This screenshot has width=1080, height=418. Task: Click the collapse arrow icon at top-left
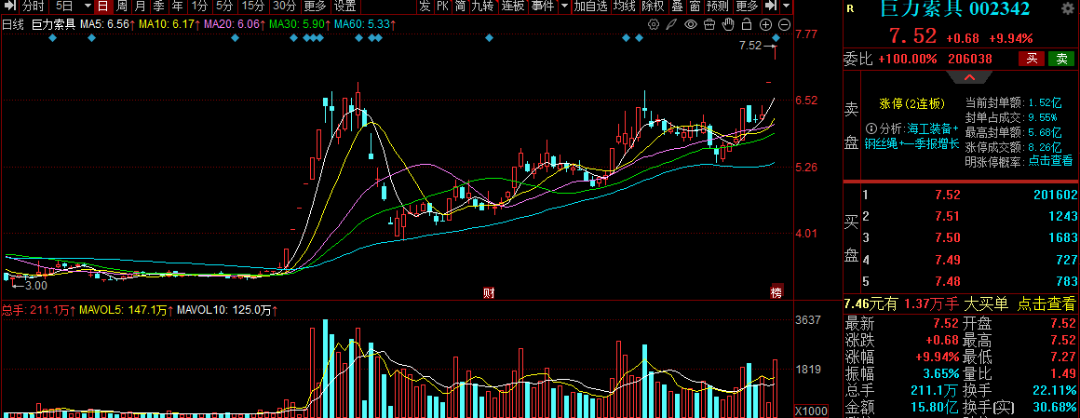[9, 7]
